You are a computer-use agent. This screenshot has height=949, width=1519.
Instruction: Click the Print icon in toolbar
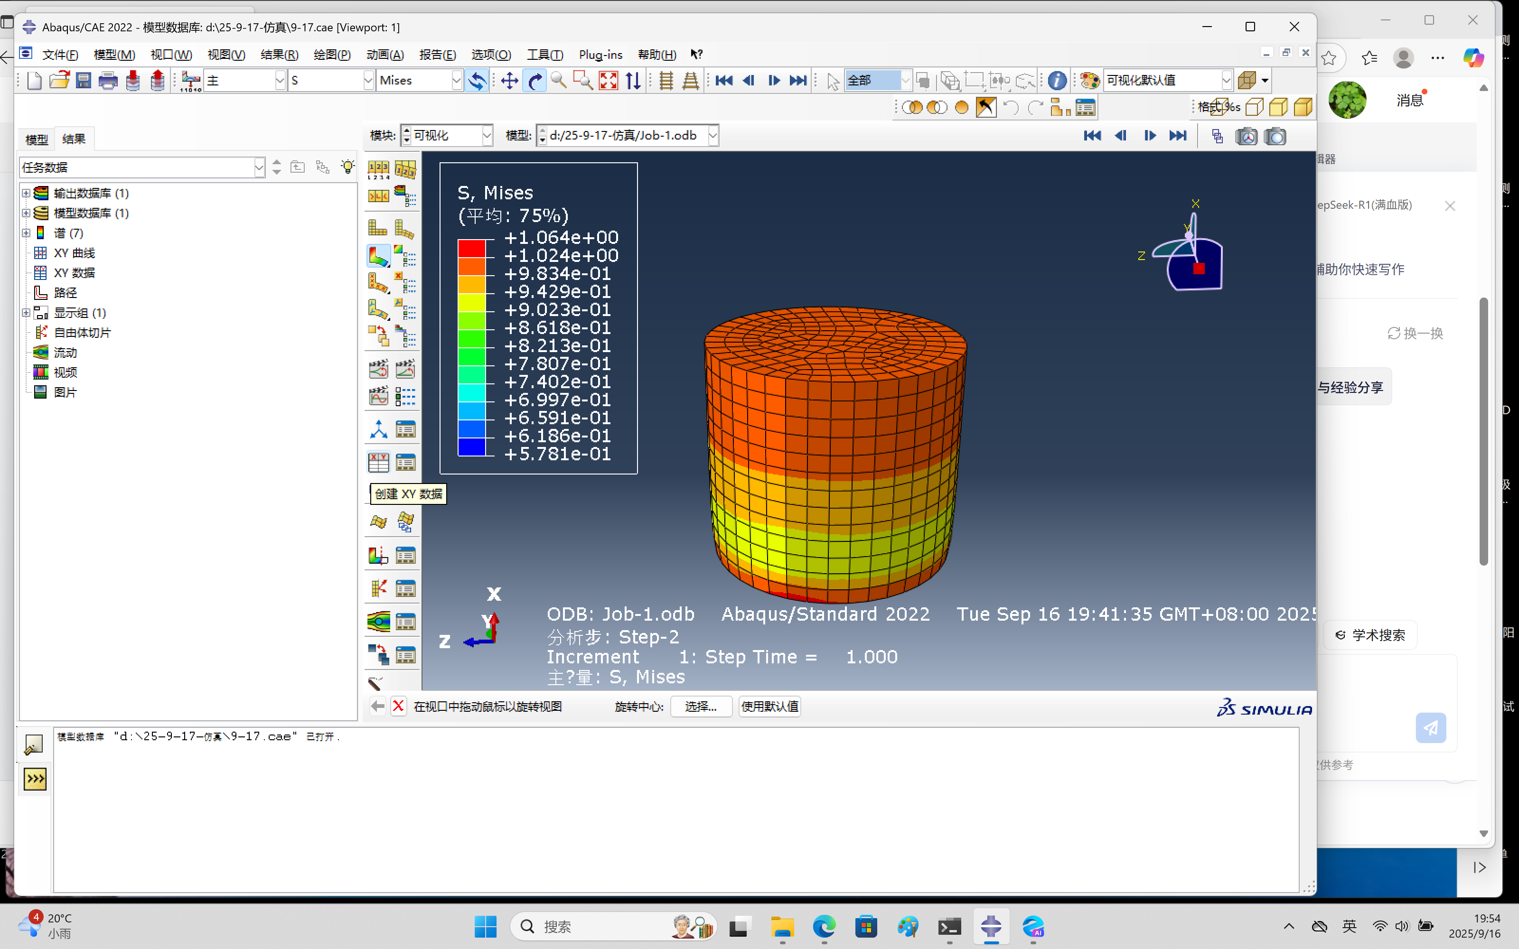(x=108, y=80)
